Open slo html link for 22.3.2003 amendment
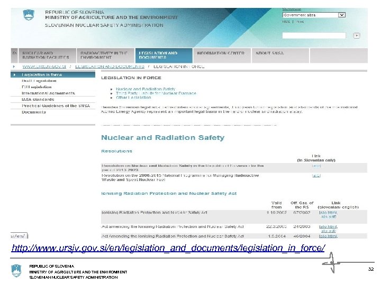Screen dimensions: 381x285 pyautogui.click(x=328, y=226)
